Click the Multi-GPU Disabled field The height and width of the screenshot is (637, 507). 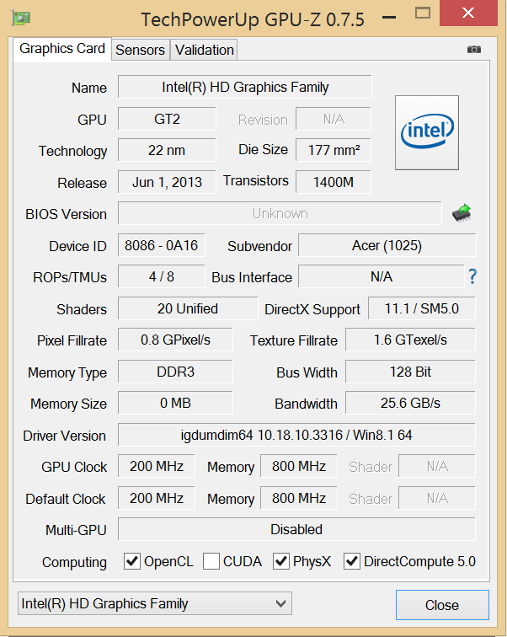[x=296, y=529]
